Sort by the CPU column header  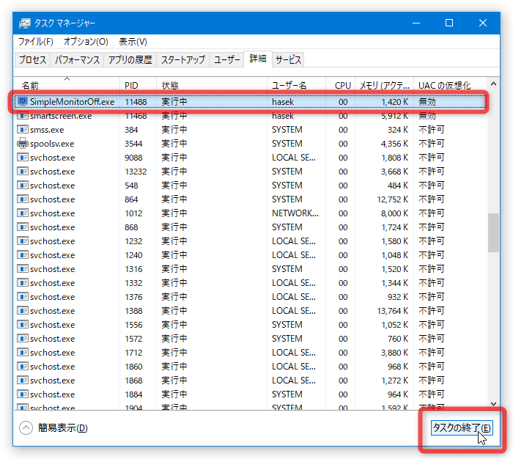(341, 85)
